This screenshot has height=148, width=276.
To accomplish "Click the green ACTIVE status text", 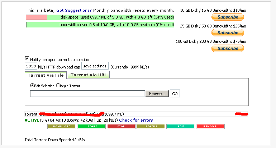I will click(x=32, y=120).
